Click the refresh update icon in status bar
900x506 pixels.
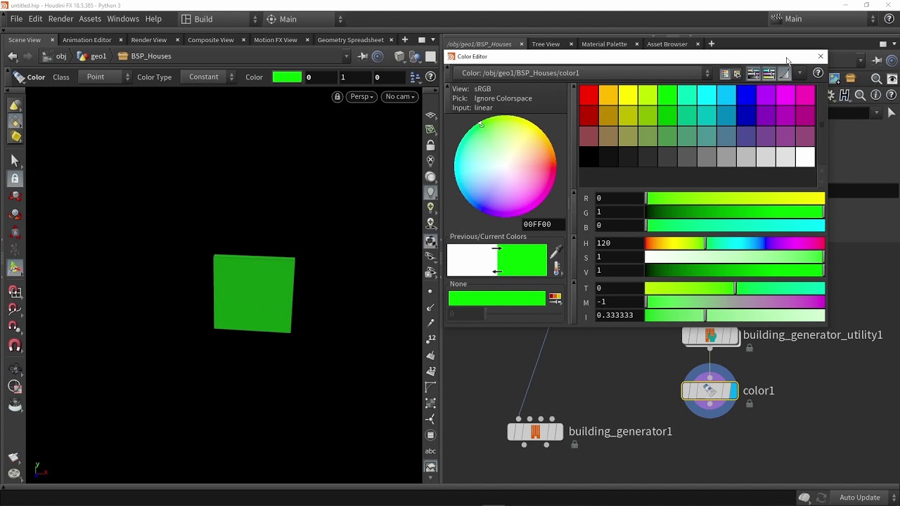coord(821,498)
